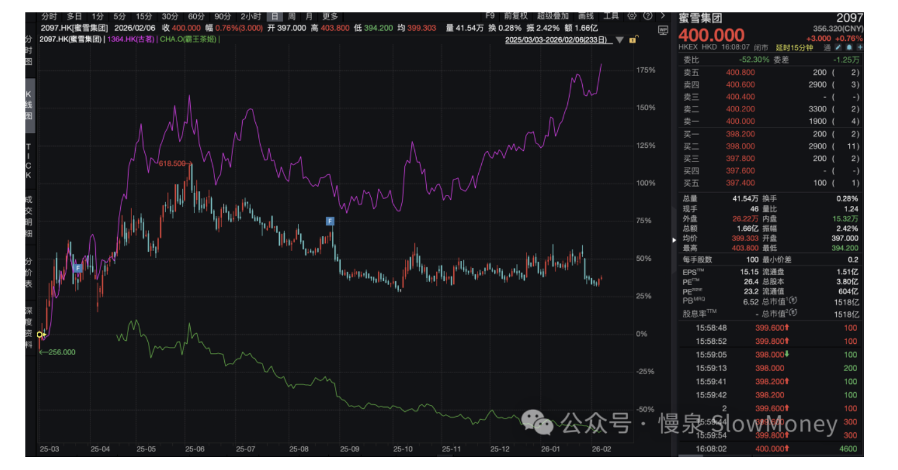Open the 分时图 sidebar tab
The height and width of the screenshot is (470, 898).
point(29,51)
